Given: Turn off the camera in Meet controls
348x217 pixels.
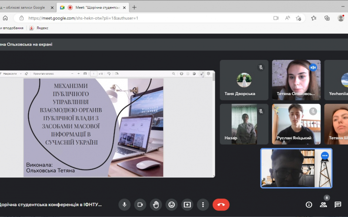Looking at the screenshot, I should tap(140, 204).
